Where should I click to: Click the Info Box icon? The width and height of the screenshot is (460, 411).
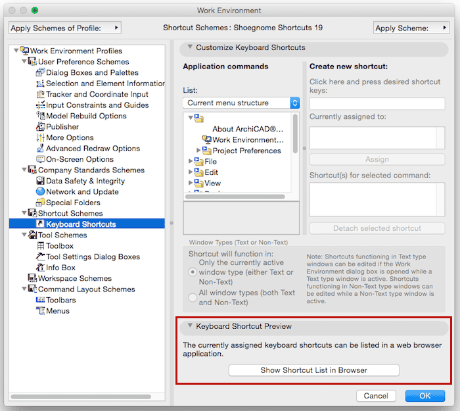pyautogui.click(x=40, y=267)
